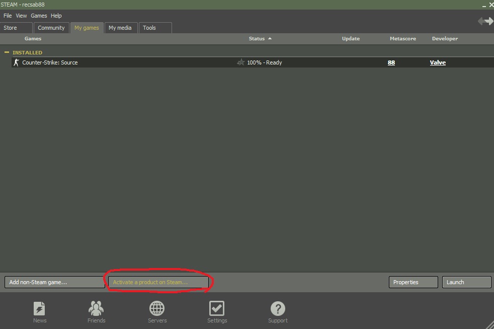Viewport: 494px width, 329px height.
Task: Switch to the Tools tab
Action: 155,28
